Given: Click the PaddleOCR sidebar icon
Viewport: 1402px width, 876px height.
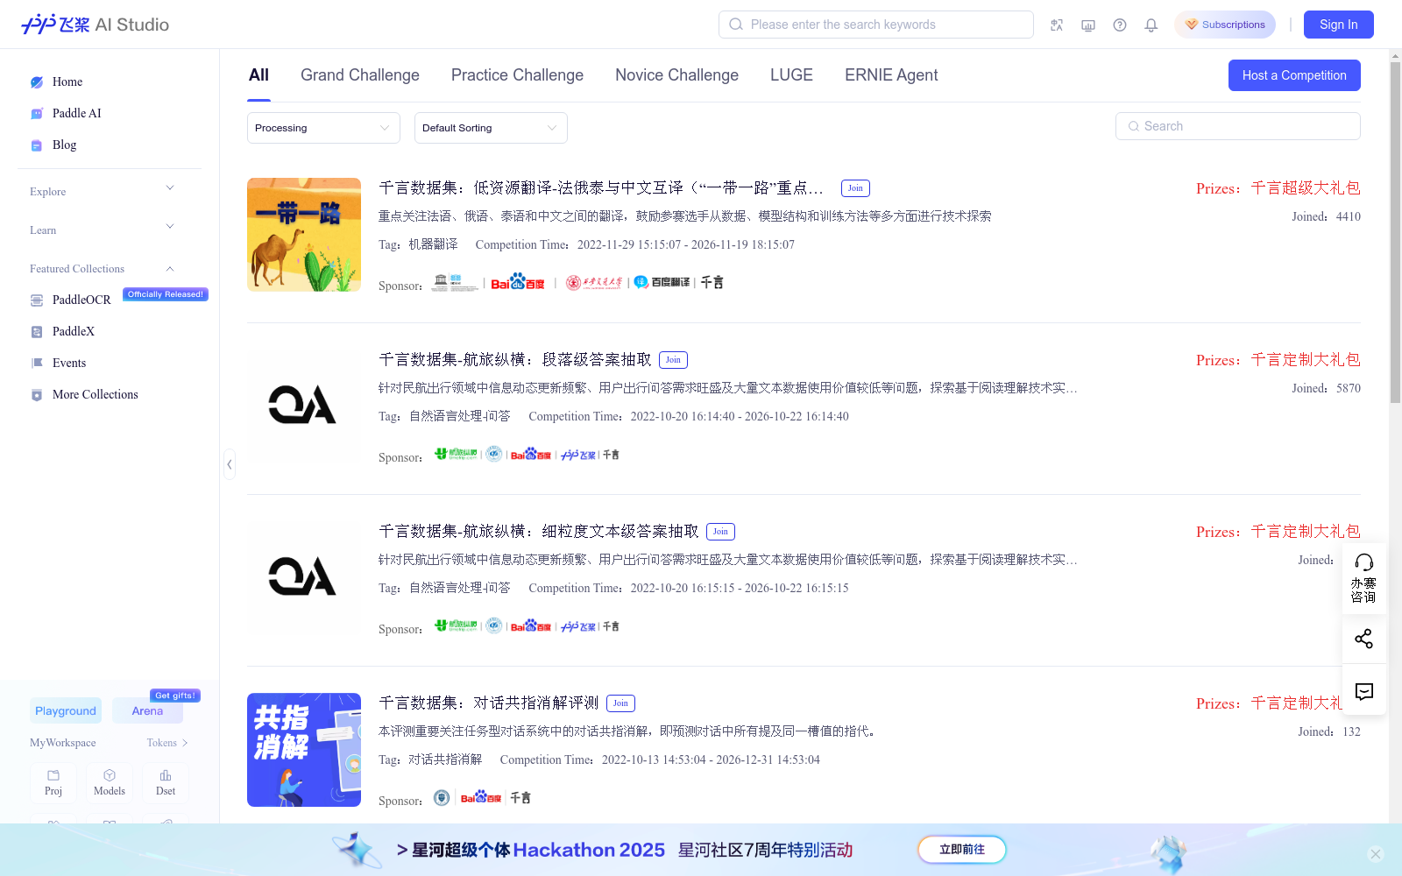Looking at the screenshot, I should click(37, 300).
